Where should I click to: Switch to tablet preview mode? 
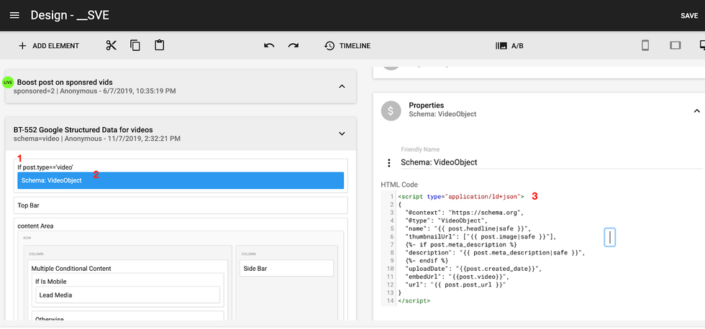coord(675,45)
